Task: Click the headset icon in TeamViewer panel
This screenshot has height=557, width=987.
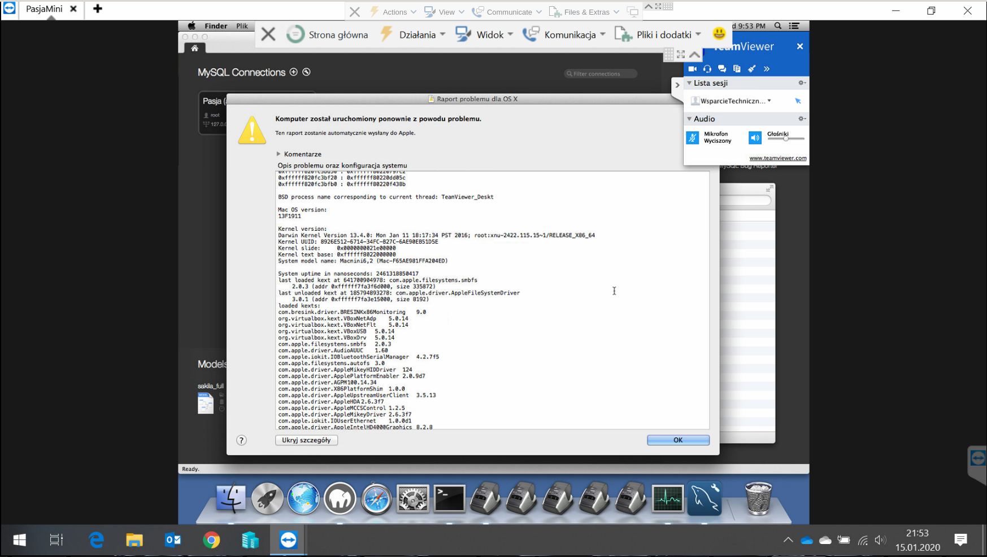Action: pyautogui.click(x=707, y=69)
